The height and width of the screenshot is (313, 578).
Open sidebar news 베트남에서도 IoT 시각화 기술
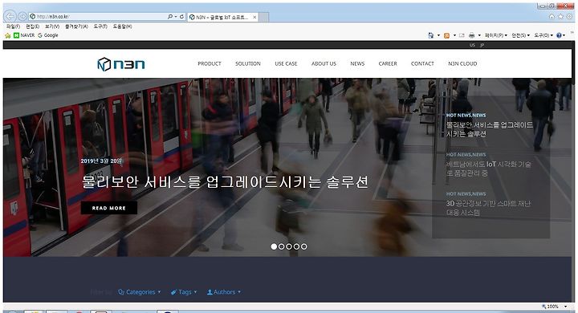coord(489,169)
